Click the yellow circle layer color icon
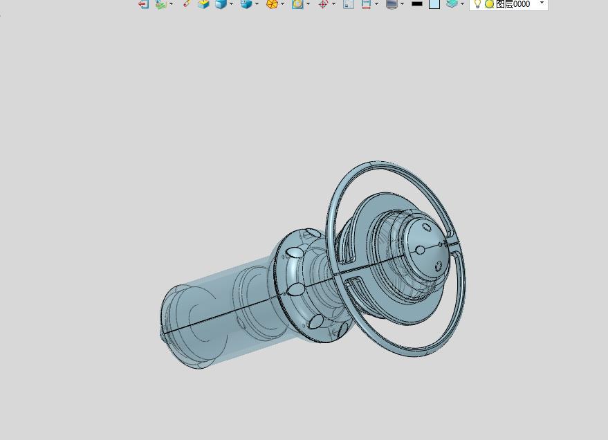The width and height of the screenshot is (608, 440). 489,4
